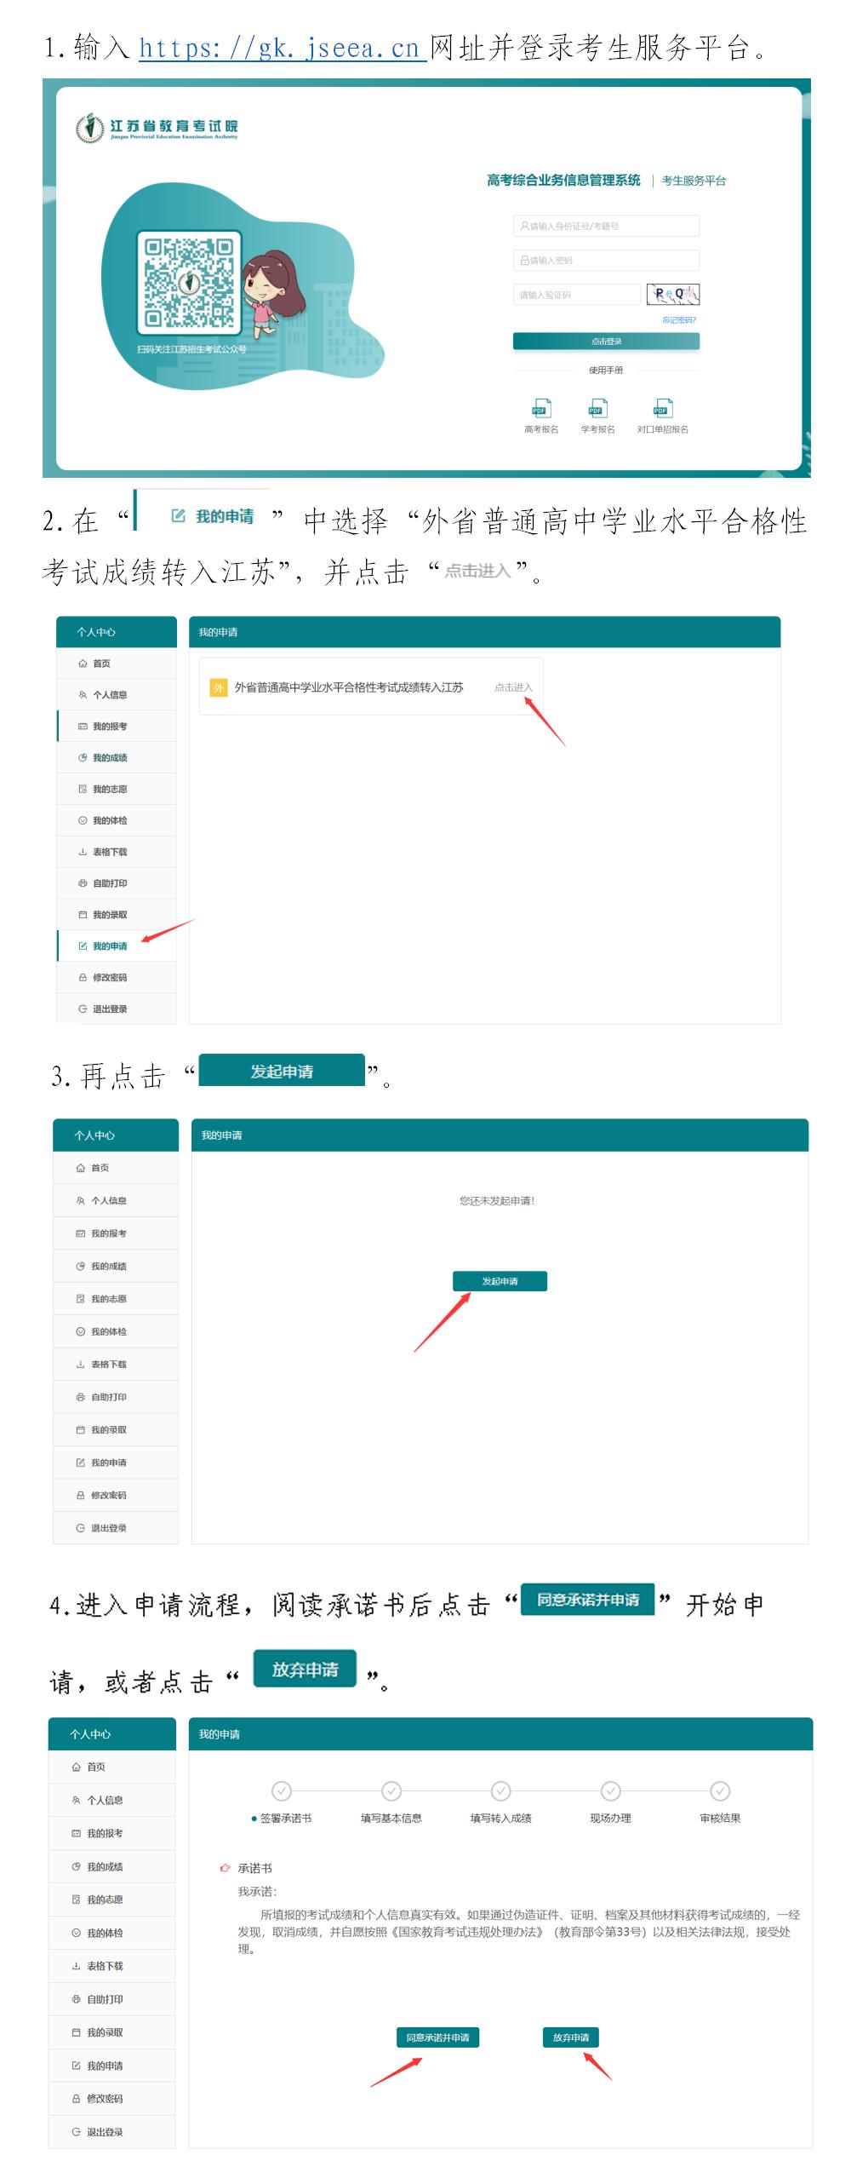Click the QR code on login page
The height and width of the screenshot is (2161, 851).
click(188, 283)
